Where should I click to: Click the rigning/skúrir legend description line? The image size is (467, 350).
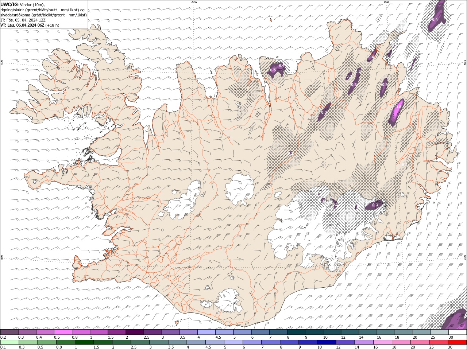click(x=43, y=10)
